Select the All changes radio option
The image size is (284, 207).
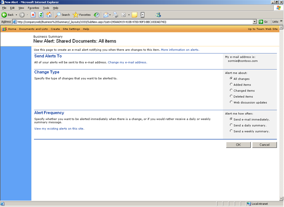[231, 78]
